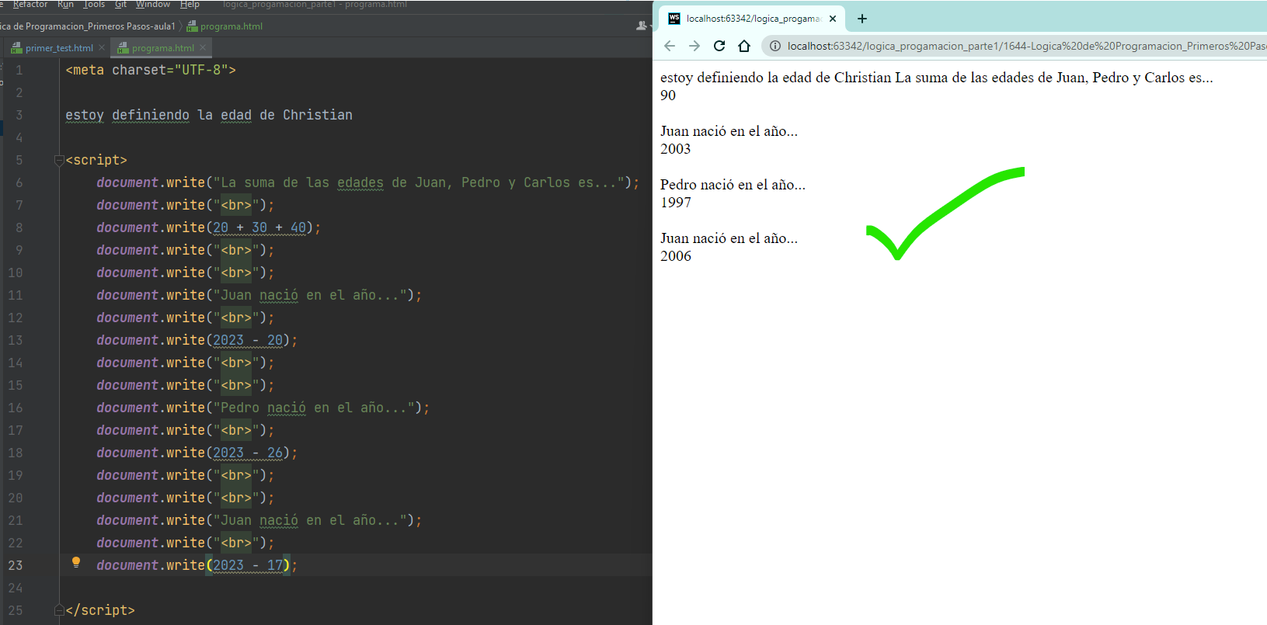
Task: Close the primer_test.html editor tab
Action: [x=102, y=47]
